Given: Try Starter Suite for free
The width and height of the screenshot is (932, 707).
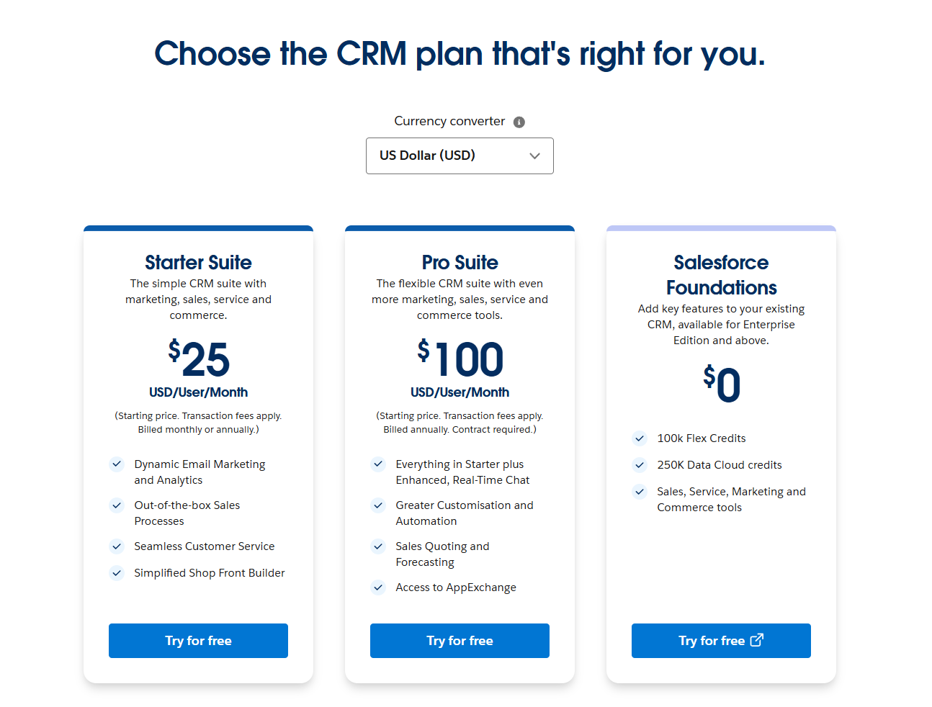Looking at the screenshot, I should (198, 641).
